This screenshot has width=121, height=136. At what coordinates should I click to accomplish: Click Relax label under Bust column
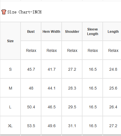31,50
